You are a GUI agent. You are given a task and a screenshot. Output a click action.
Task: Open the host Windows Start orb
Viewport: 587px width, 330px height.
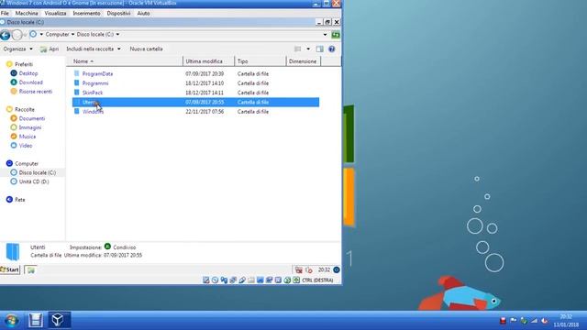11,320
